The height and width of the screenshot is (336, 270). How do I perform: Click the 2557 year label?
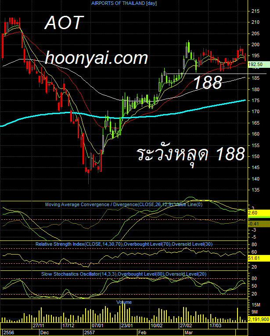click(x=89, y=332)
